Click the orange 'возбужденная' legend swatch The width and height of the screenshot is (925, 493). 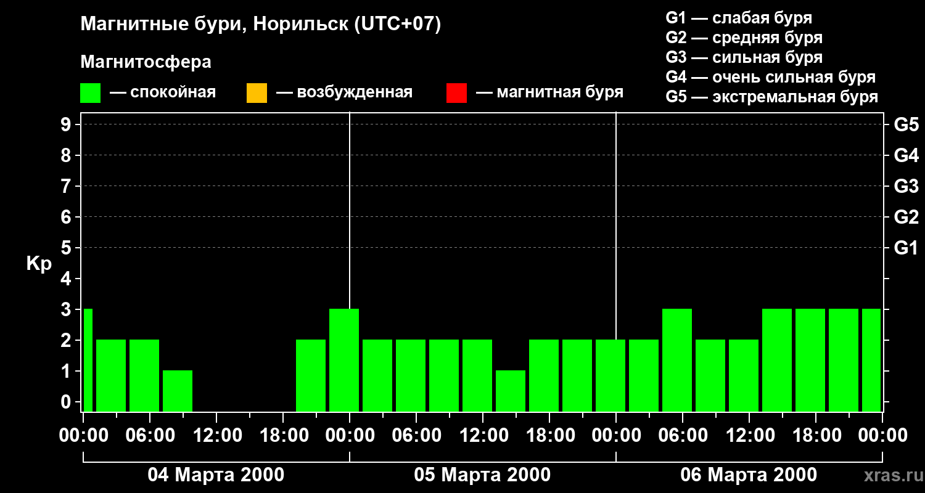[257, 93]
